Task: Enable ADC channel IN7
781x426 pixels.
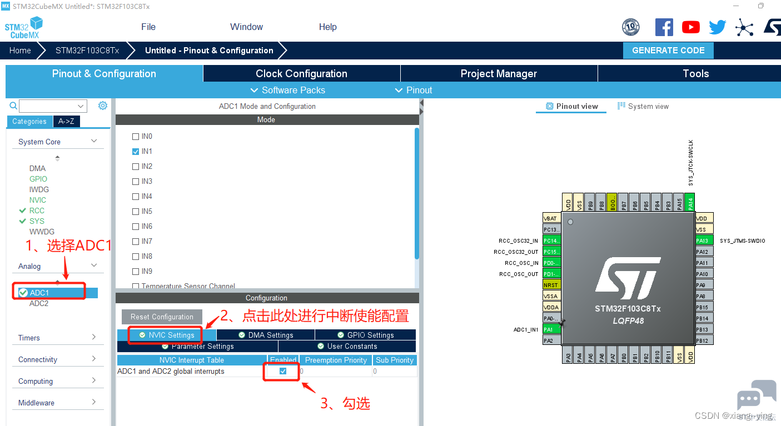Action: click(x=136, y=242)
